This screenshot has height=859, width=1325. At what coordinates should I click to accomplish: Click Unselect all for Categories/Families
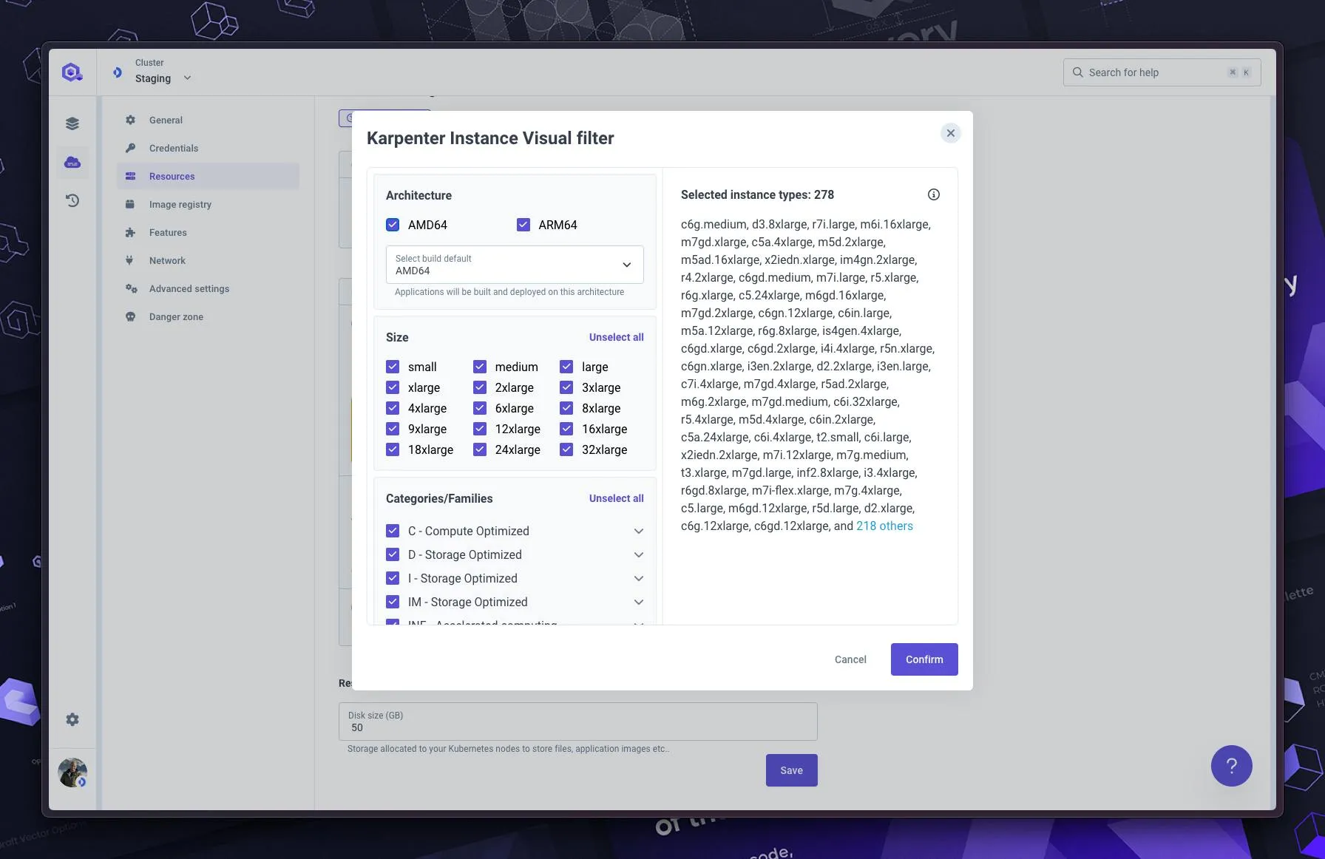point(616,498)
